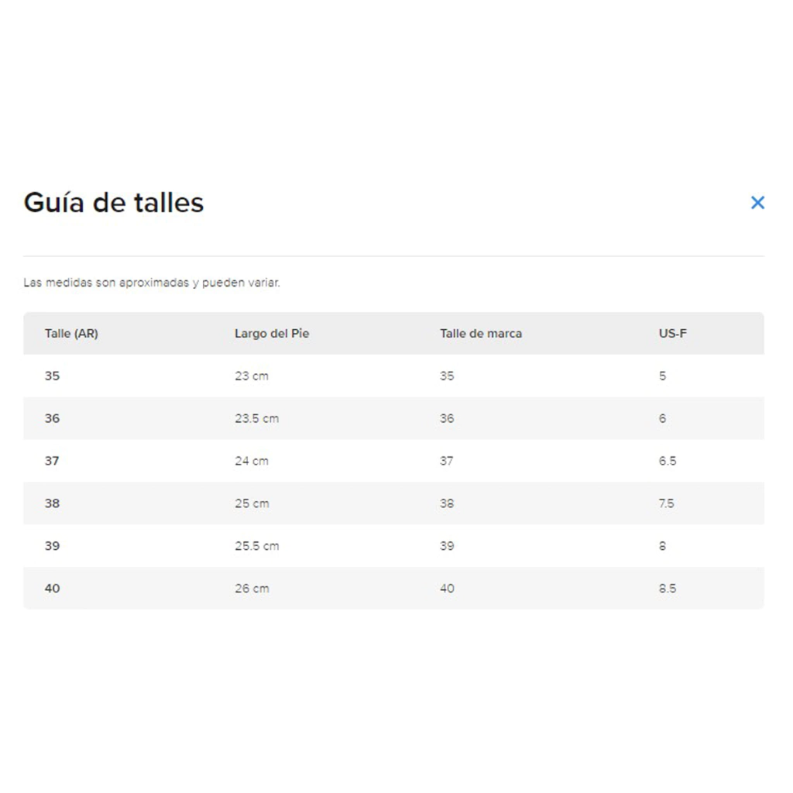Screen dimensions: 793x793
Task: Click the approximate measurements note text
Action: pyautogui.click(x=152, y=283)
